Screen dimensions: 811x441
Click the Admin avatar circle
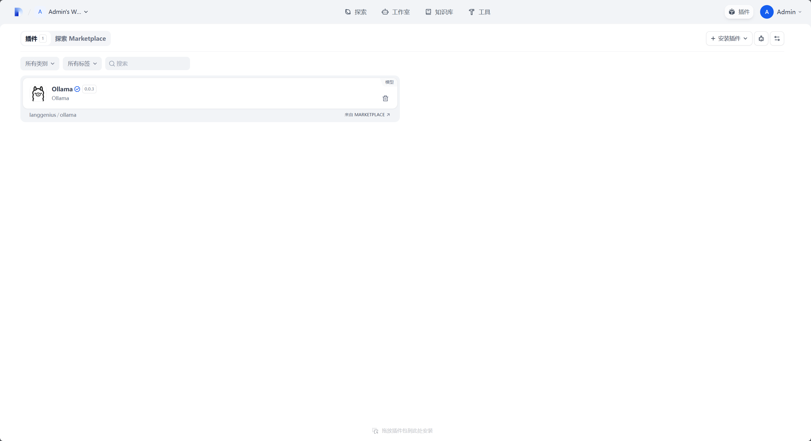point(766,12)
